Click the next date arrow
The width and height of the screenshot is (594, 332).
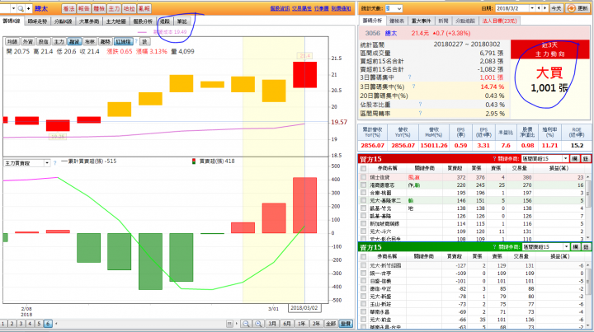545,8
